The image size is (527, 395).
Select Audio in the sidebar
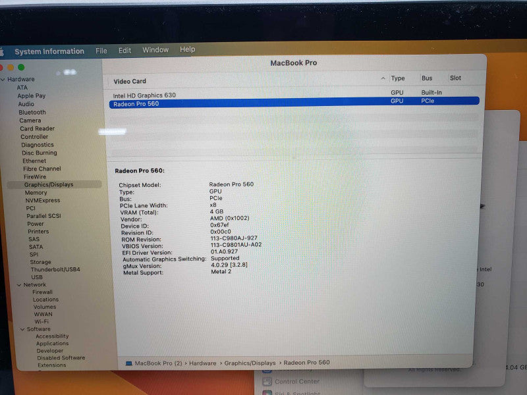pos(26,104)
